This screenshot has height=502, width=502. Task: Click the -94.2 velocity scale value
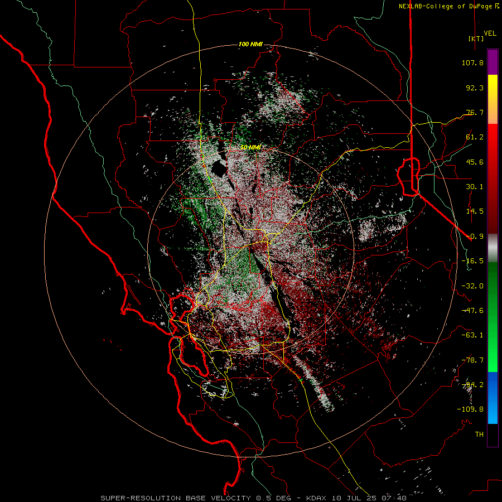(x=472, y=385)
